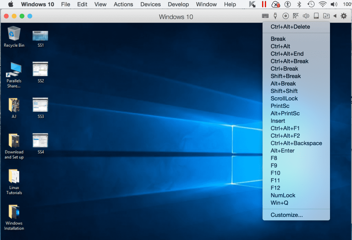Open the shared folders toolbar icon
The height and width of the screenshot is (240, 352).
[327, 15]
